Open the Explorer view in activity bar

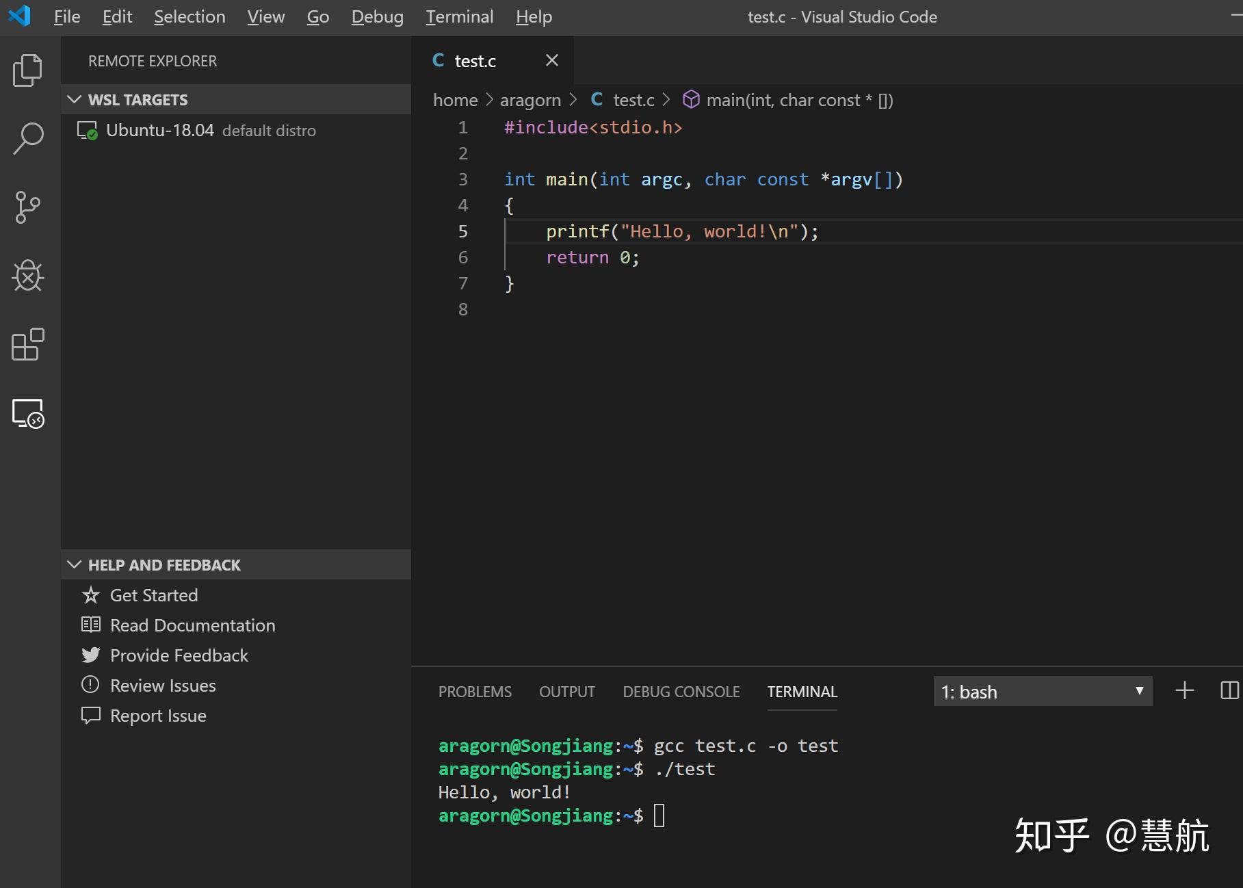(x=27, y=70)
